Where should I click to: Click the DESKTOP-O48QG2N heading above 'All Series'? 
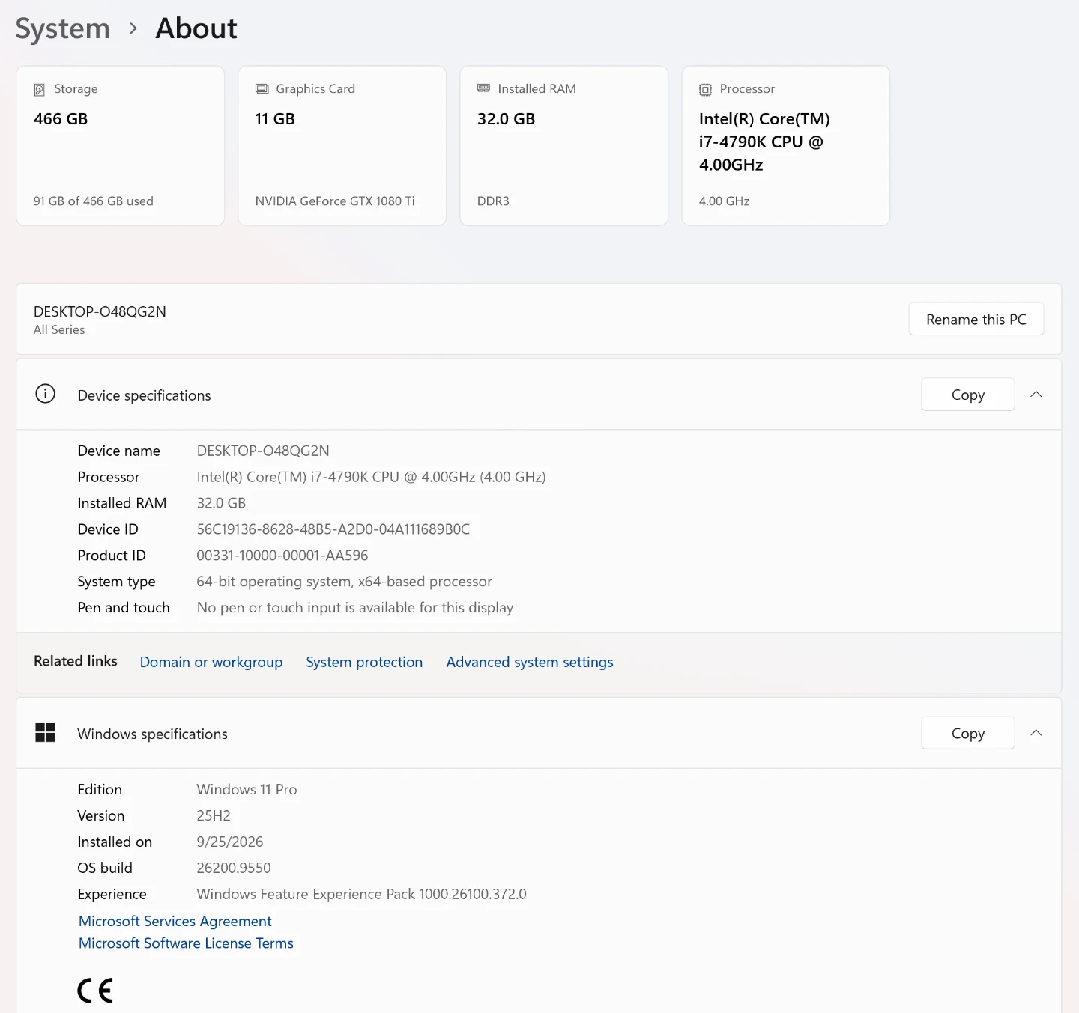[x=100, y=311]
